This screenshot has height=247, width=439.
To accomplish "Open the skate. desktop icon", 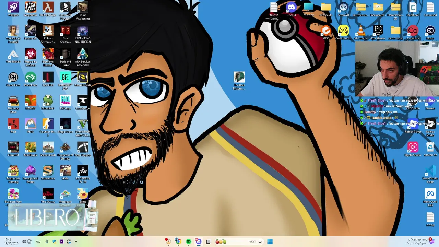I will pyautogui.click(x=65, y=173).
